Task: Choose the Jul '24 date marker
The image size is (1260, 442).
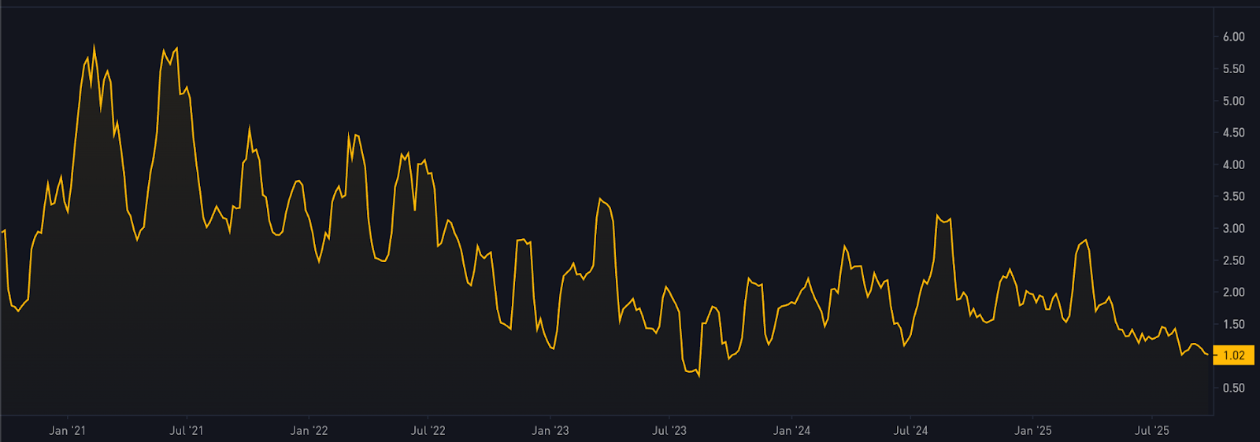Action: click(910, 430)
